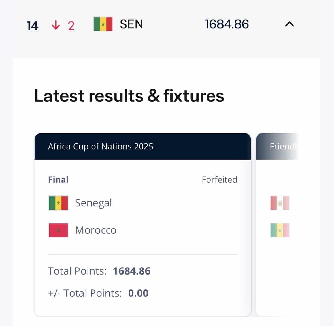Select the Senegal flag in the Final match card
Viewport: 334px width, 326px height.
(x=58, y=203)
